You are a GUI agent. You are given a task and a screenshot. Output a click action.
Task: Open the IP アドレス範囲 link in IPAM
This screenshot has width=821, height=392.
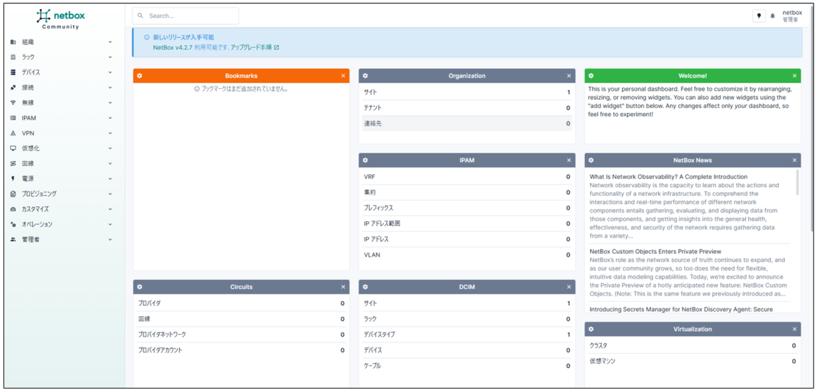pyautogui.click(x=382, y=224)
